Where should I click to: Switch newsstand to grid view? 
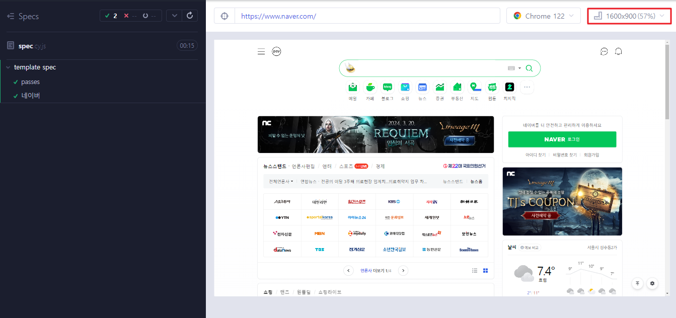coord(486,271)
